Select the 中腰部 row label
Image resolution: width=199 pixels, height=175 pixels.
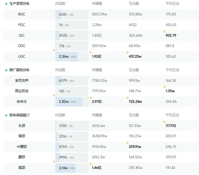tap(22, 147)
